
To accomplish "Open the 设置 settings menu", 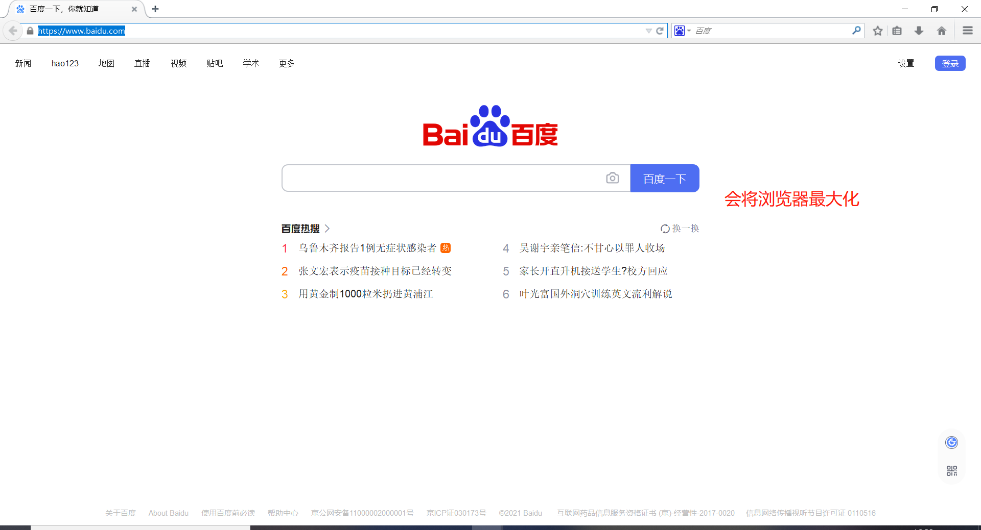I will coord(906,63).
